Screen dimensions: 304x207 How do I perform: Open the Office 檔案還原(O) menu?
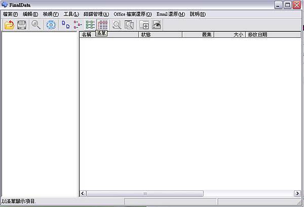coord(133,14)
